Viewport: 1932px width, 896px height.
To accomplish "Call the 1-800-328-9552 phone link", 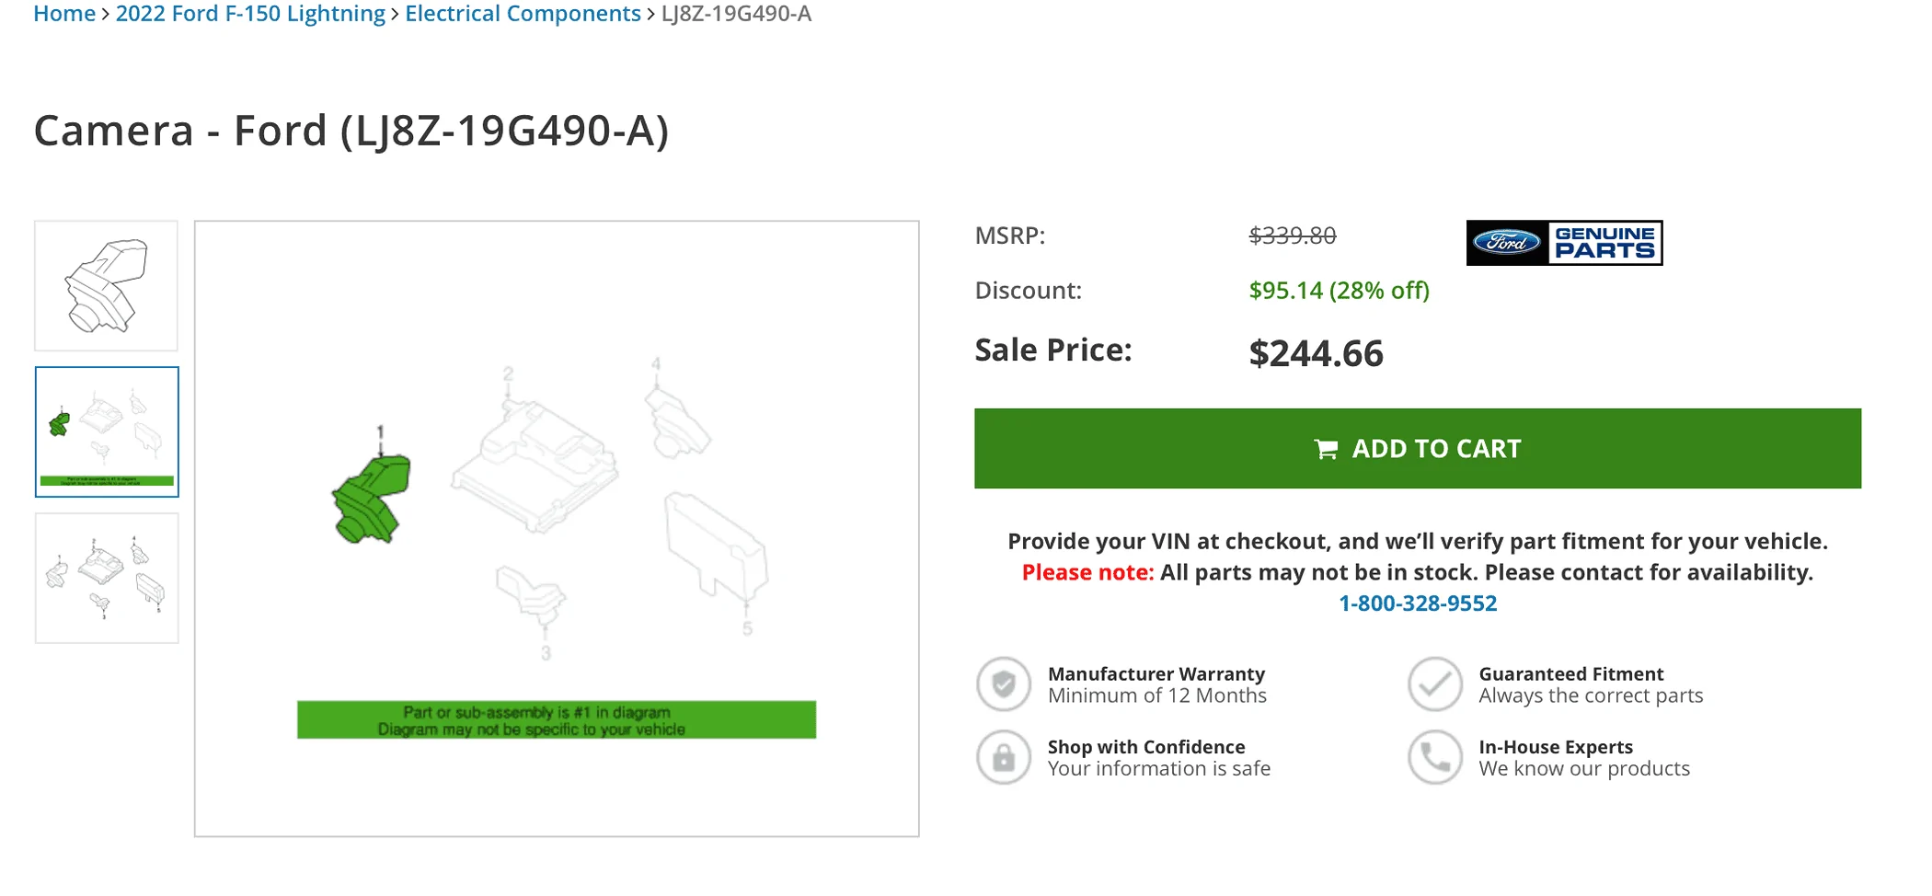I will [x=1417, y=603].
